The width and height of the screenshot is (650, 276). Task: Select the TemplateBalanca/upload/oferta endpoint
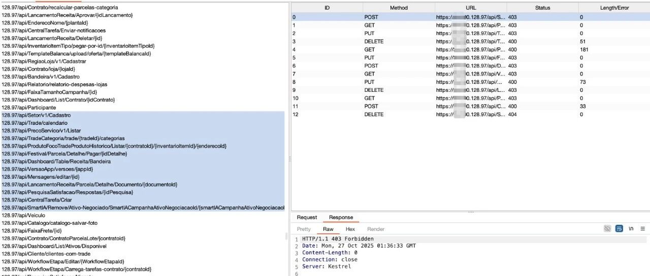[x=76, y=53]
